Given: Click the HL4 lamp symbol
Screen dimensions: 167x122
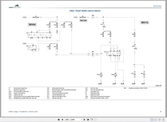Looking at the screenshot, I should point(144,74).
